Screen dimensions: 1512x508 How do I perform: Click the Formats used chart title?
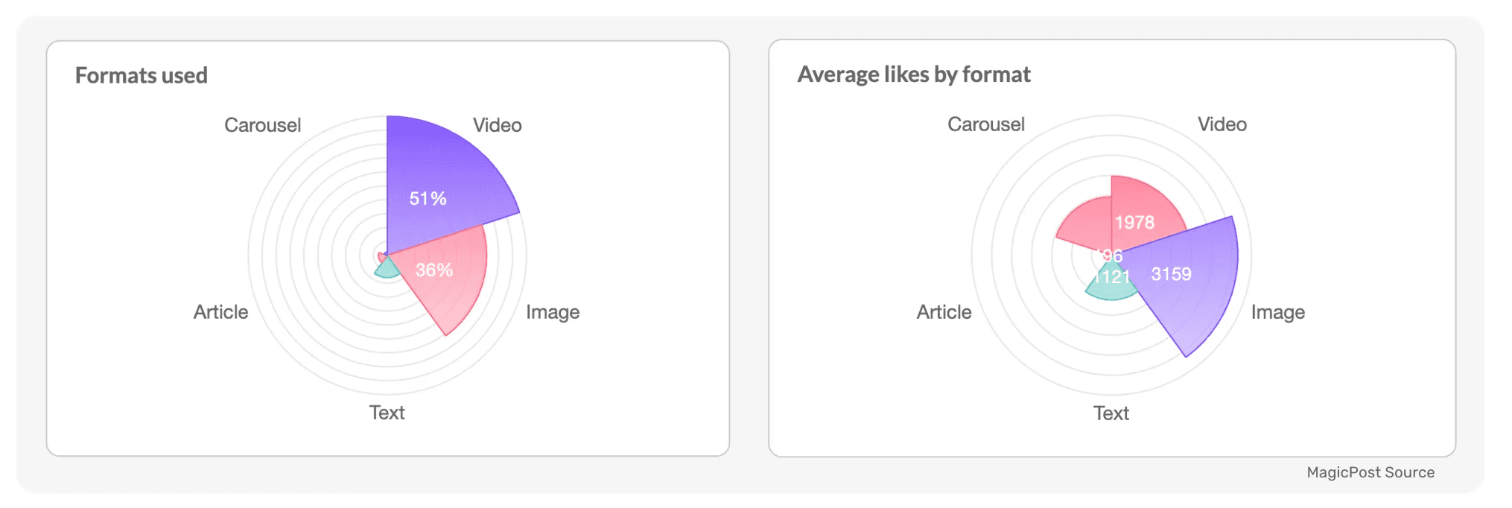(x=142, y=75)
